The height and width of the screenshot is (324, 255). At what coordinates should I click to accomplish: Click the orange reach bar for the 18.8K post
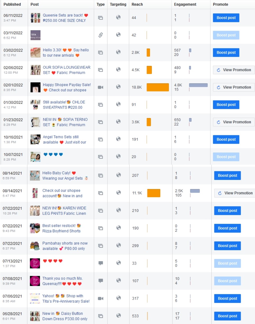(158, 87)
